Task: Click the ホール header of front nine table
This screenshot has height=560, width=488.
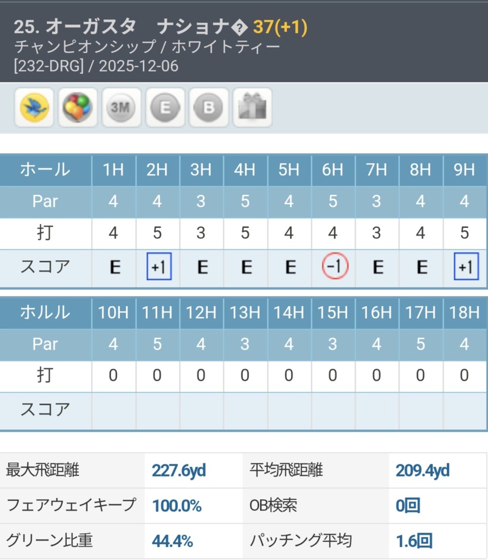Action: pyautogui.click(x=45, y=170)
